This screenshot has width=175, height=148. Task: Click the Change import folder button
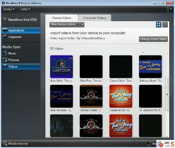(153, 39)
